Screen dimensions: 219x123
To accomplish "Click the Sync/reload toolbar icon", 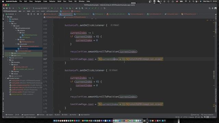I will 10,8.
